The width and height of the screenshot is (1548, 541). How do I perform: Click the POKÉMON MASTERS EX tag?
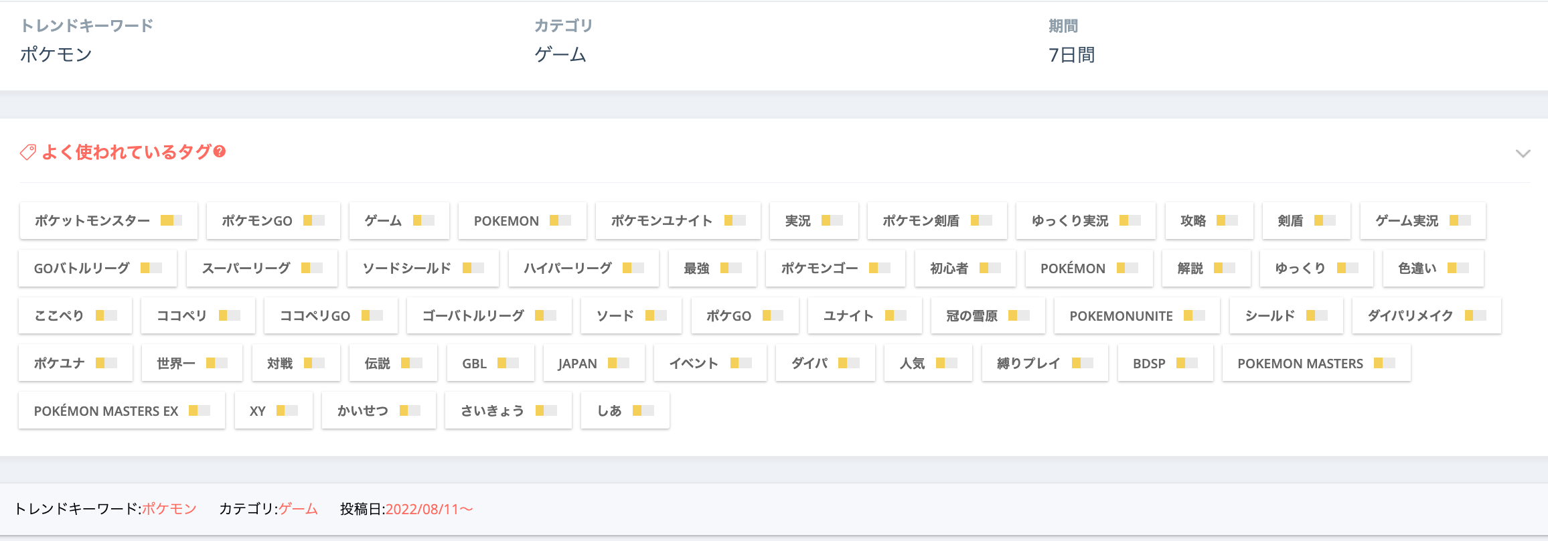click(x=121, y=411)
